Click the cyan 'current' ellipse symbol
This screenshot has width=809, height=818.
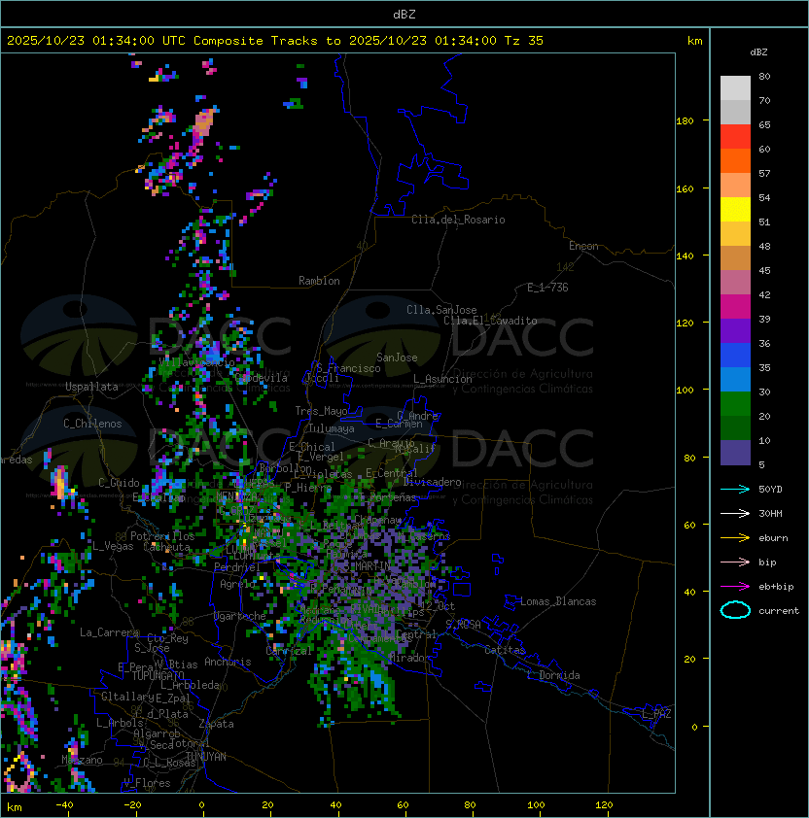pyautogui.click(x=735, y=610)
